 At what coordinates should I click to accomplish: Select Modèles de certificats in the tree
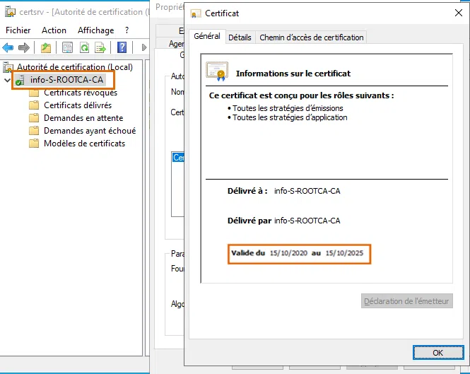coord(84,144)
